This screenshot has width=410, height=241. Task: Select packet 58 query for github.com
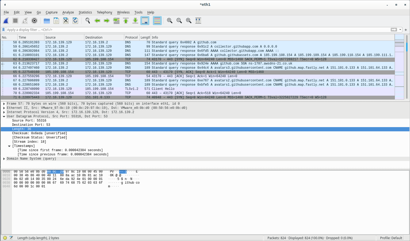pos(198,42)
